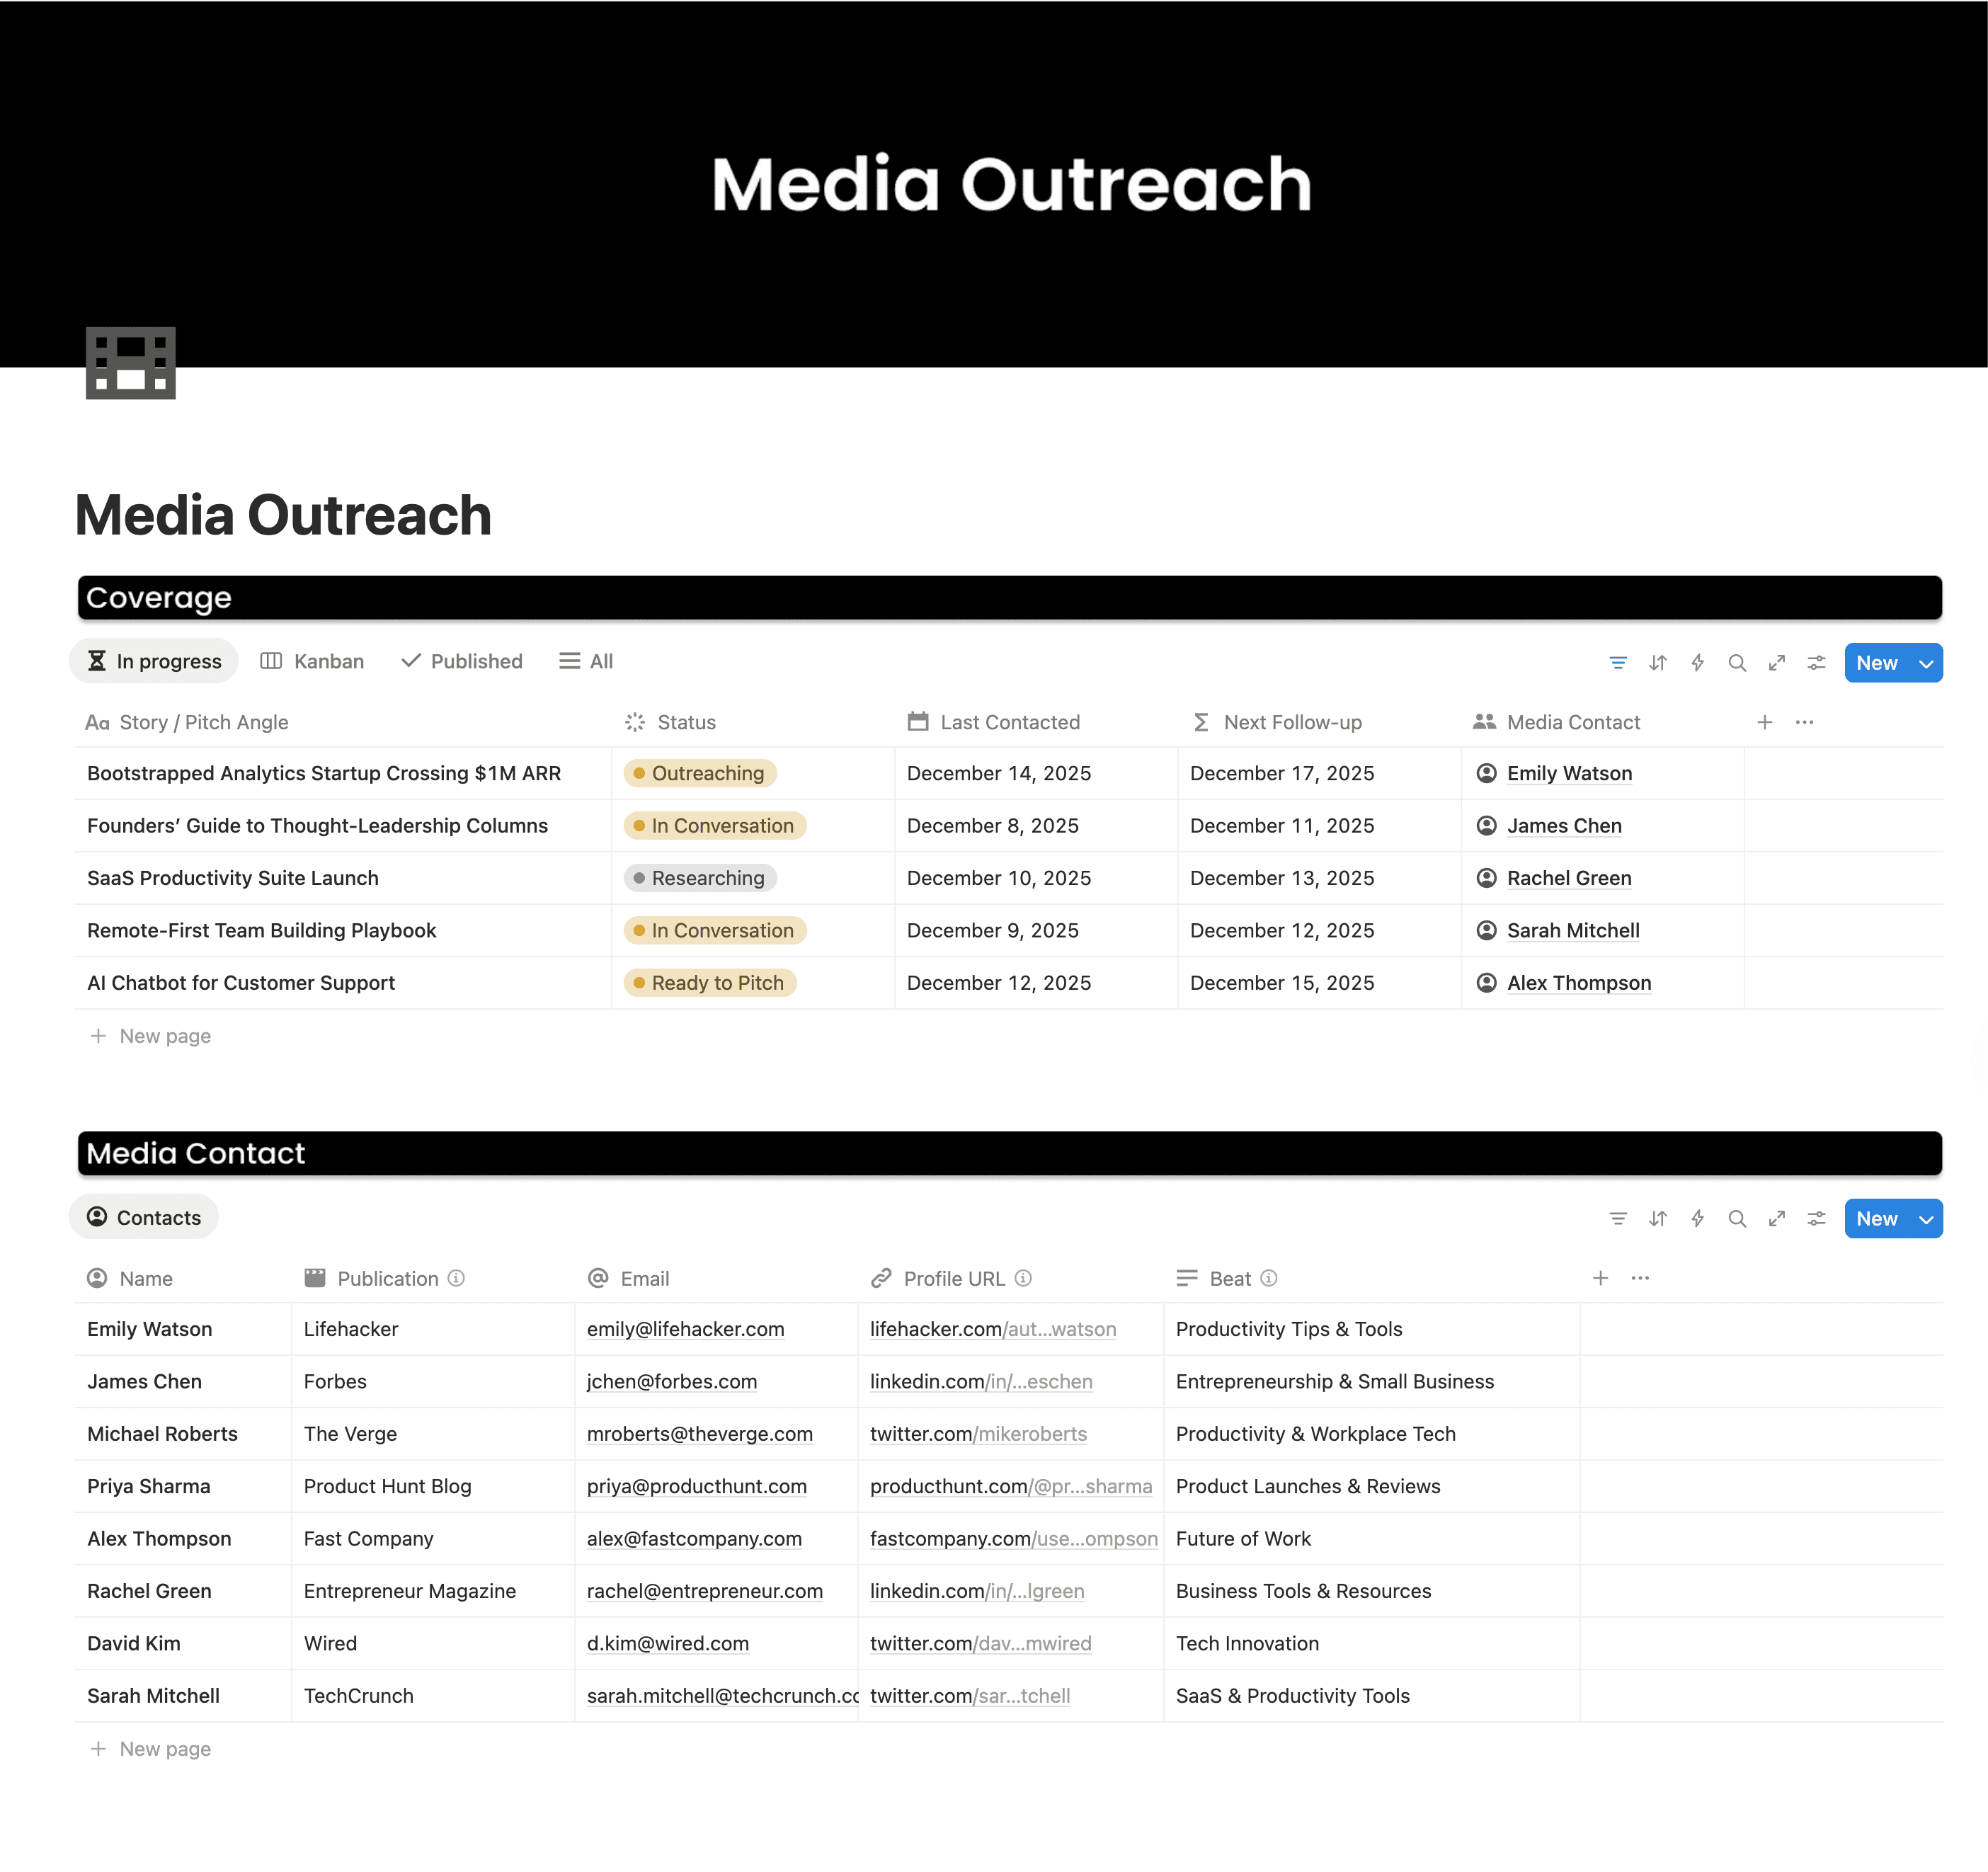Image resolution: width=1988 pixels, height=1872 pixels.
Task: Open view settings icon in Coverage toolbar
Action: (x=1816, y=663)
